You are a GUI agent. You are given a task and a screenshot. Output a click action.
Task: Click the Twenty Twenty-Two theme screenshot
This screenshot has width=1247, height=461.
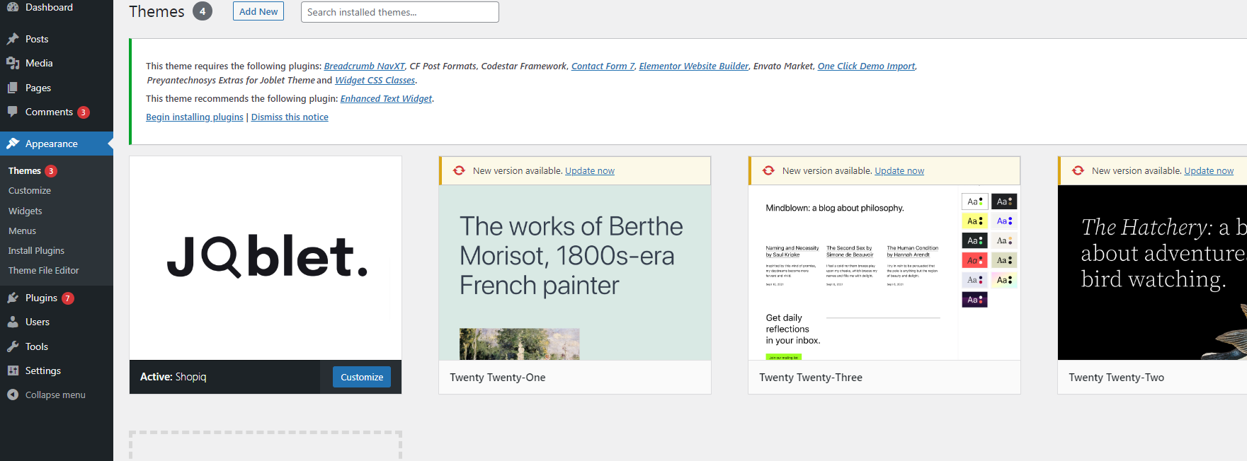point(1152,272)
